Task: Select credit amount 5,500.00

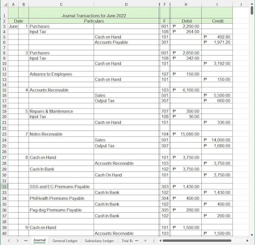Action: point(217,95)
